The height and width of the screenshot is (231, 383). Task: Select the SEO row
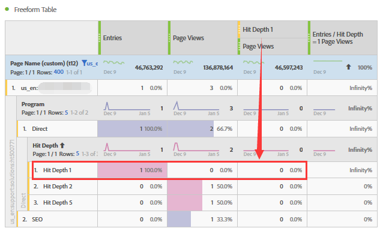point(197,219)
